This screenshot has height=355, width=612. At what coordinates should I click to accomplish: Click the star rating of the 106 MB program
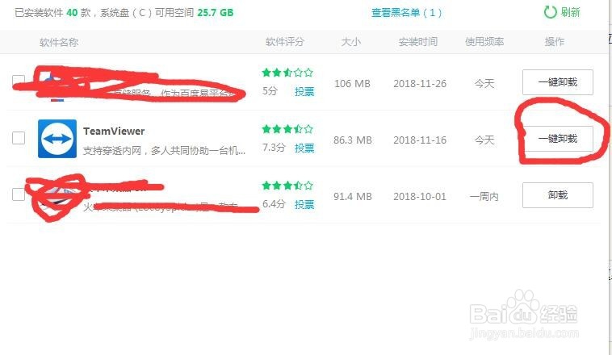click(287, 72)
